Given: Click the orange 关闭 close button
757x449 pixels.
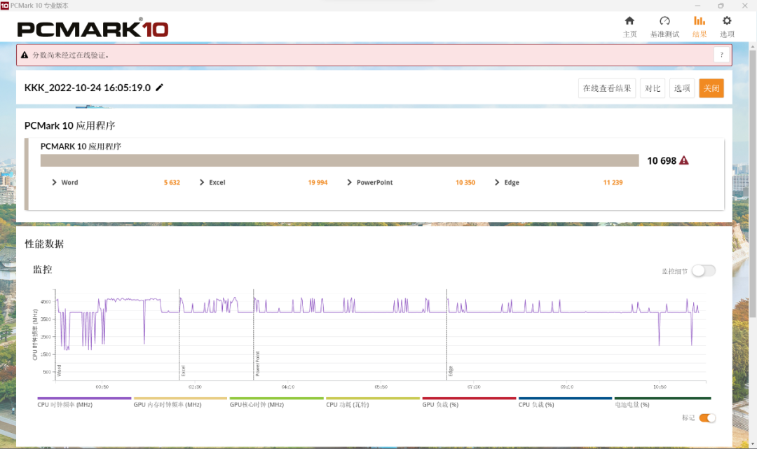Looking at the screenshot, I should pos(711,88).
